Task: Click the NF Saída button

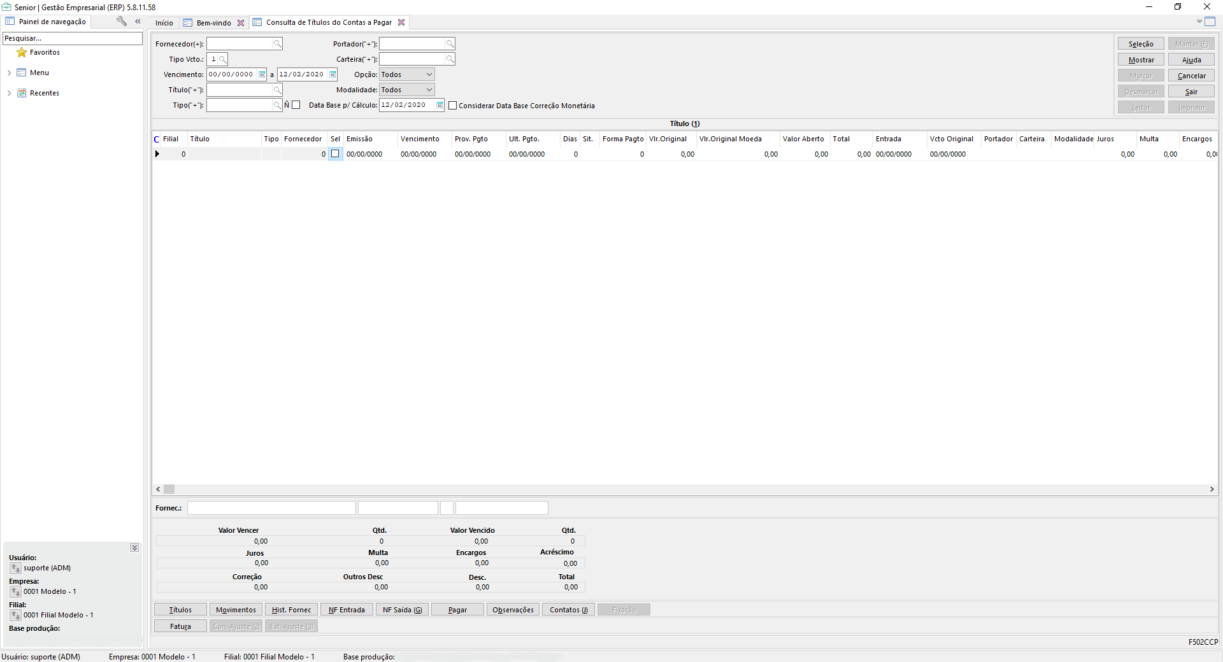Action: click(402, 610)
